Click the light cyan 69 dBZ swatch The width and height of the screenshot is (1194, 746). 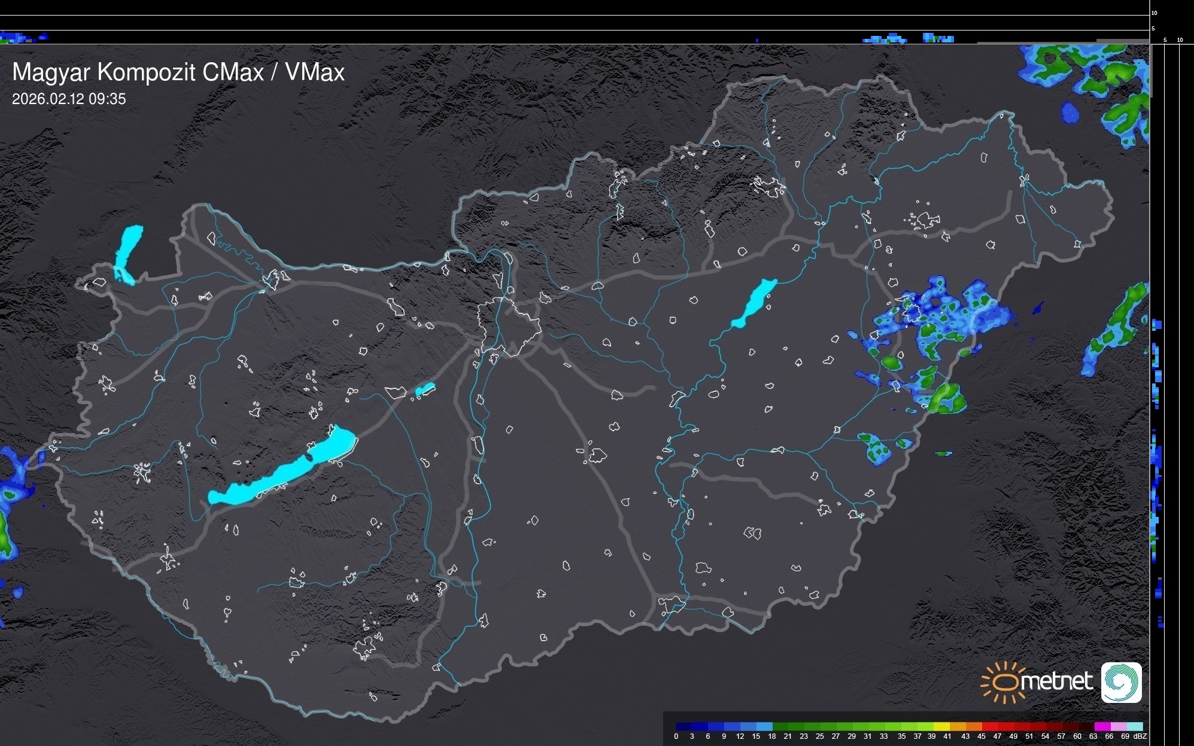coord(1135,726)
